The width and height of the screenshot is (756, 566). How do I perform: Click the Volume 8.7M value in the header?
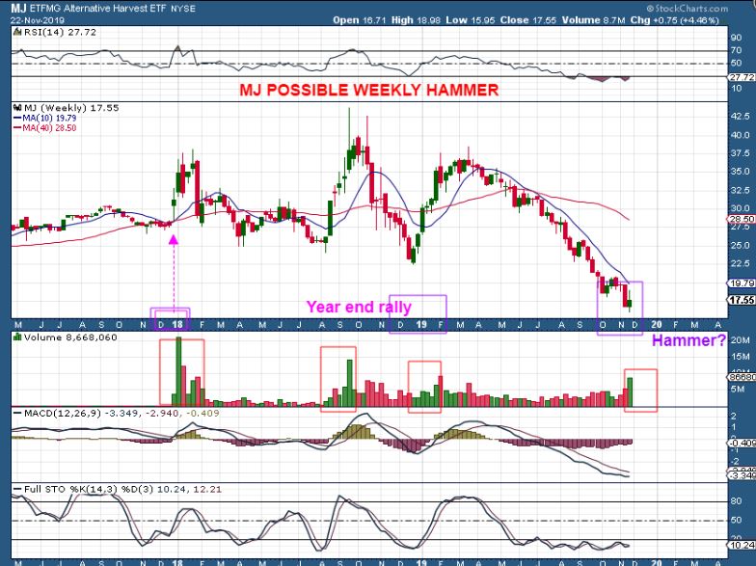pos(593,20)
